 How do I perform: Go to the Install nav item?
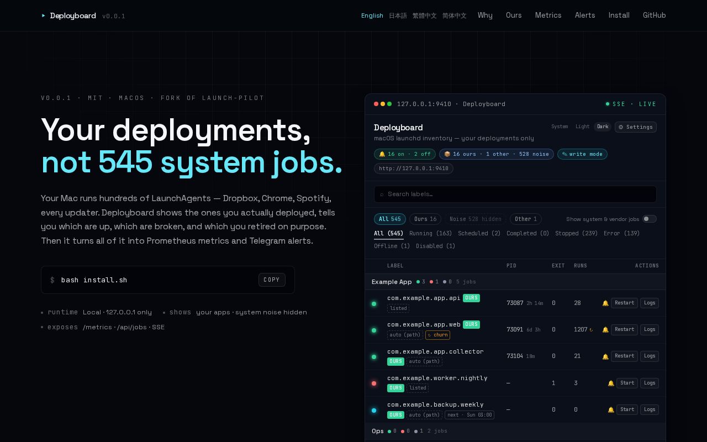point(619,15)
